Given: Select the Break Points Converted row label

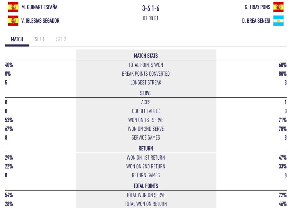Looking at the screenshot, I should [x=146, y=74].
